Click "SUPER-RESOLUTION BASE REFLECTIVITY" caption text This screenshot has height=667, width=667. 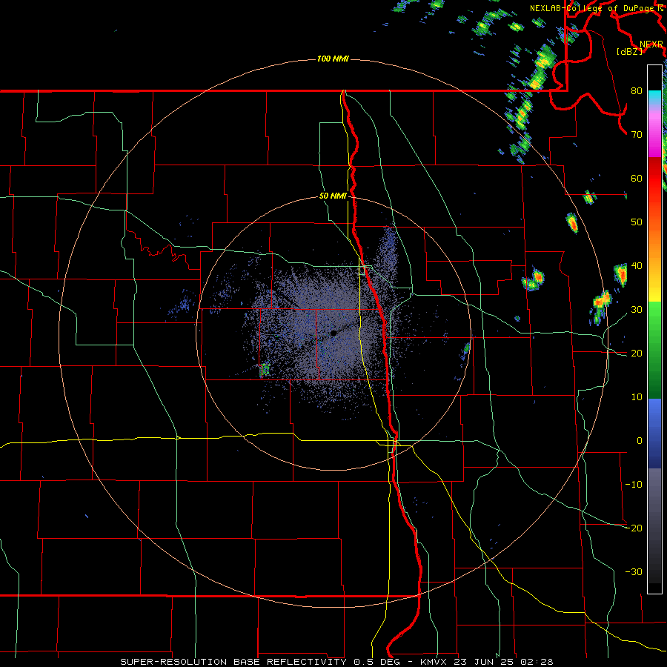click(x=233, y=662)
